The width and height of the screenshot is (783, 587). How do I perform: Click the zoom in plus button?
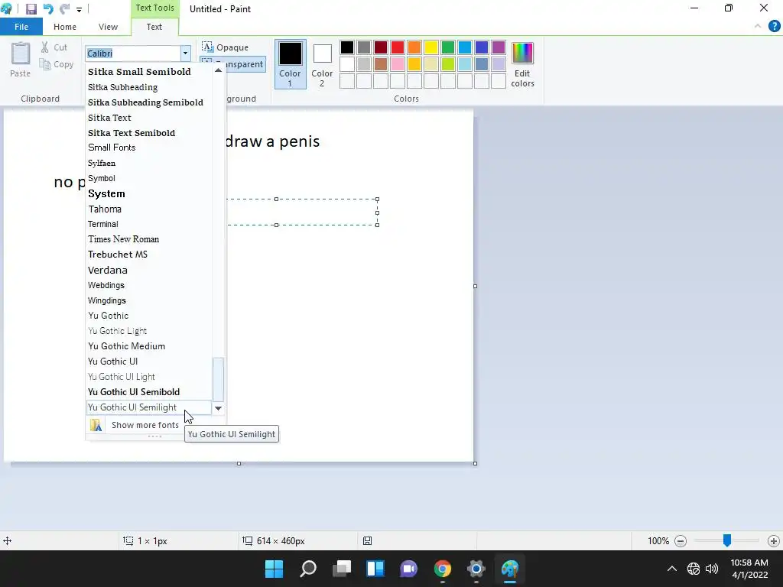click(774, 540)
